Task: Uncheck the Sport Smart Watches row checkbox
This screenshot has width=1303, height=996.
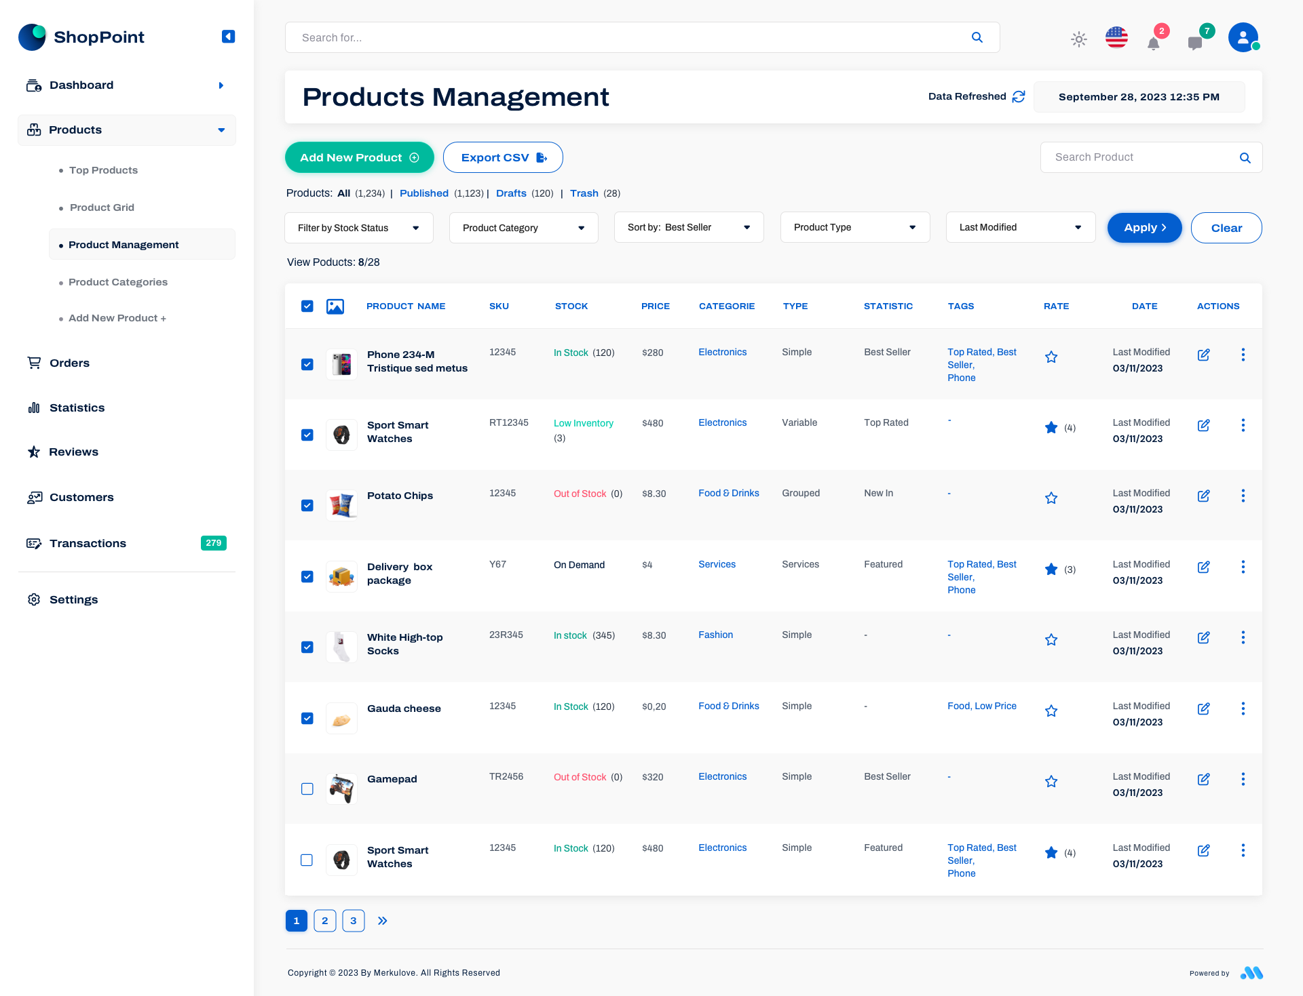Action: [307, 435]
